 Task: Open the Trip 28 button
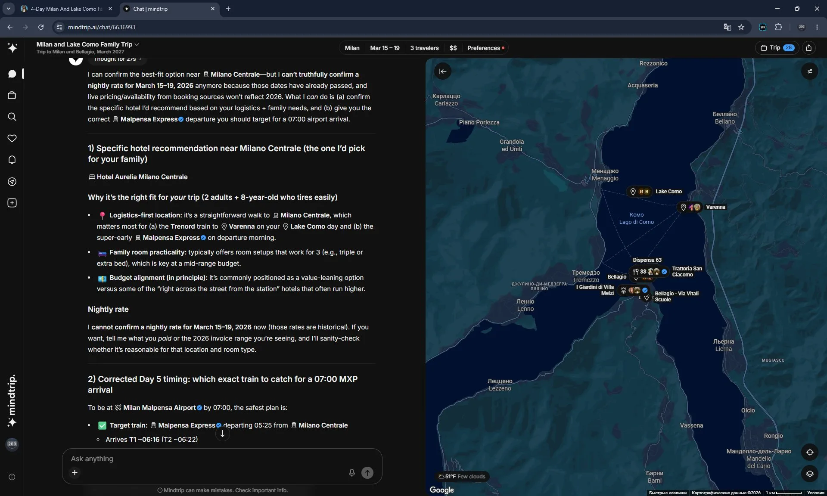pos(777,48)
